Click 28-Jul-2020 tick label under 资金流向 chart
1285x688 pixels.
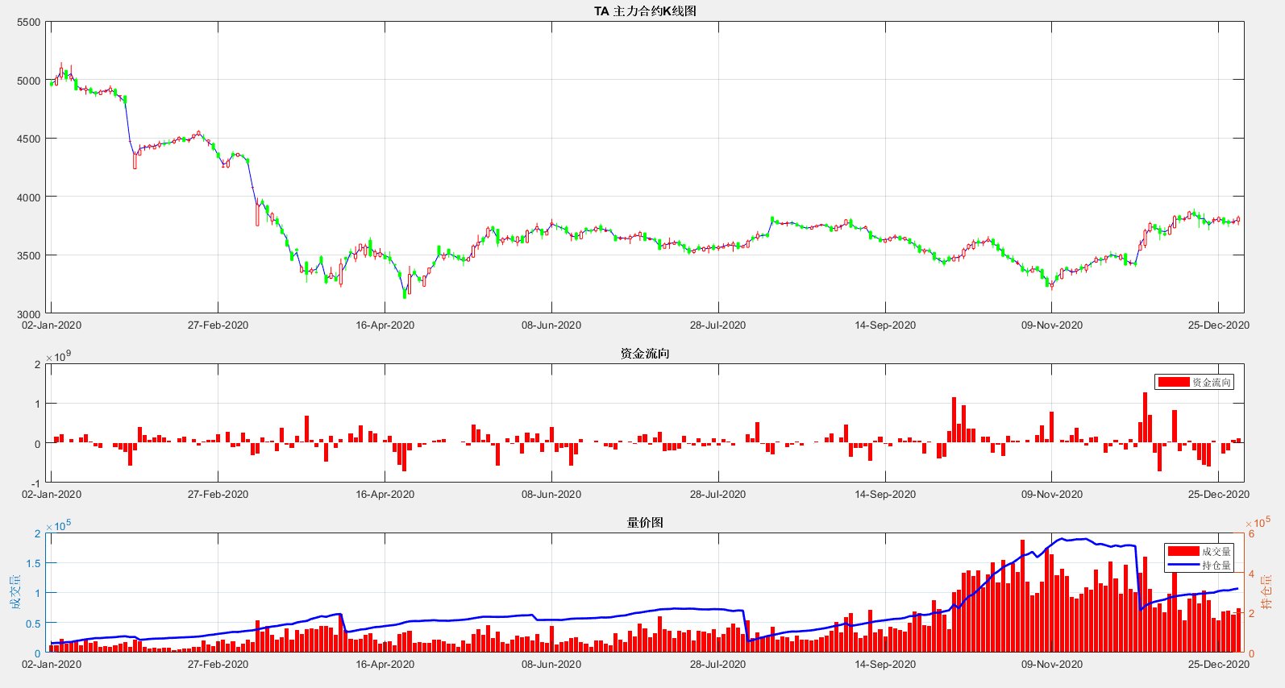tap(717, 495)
